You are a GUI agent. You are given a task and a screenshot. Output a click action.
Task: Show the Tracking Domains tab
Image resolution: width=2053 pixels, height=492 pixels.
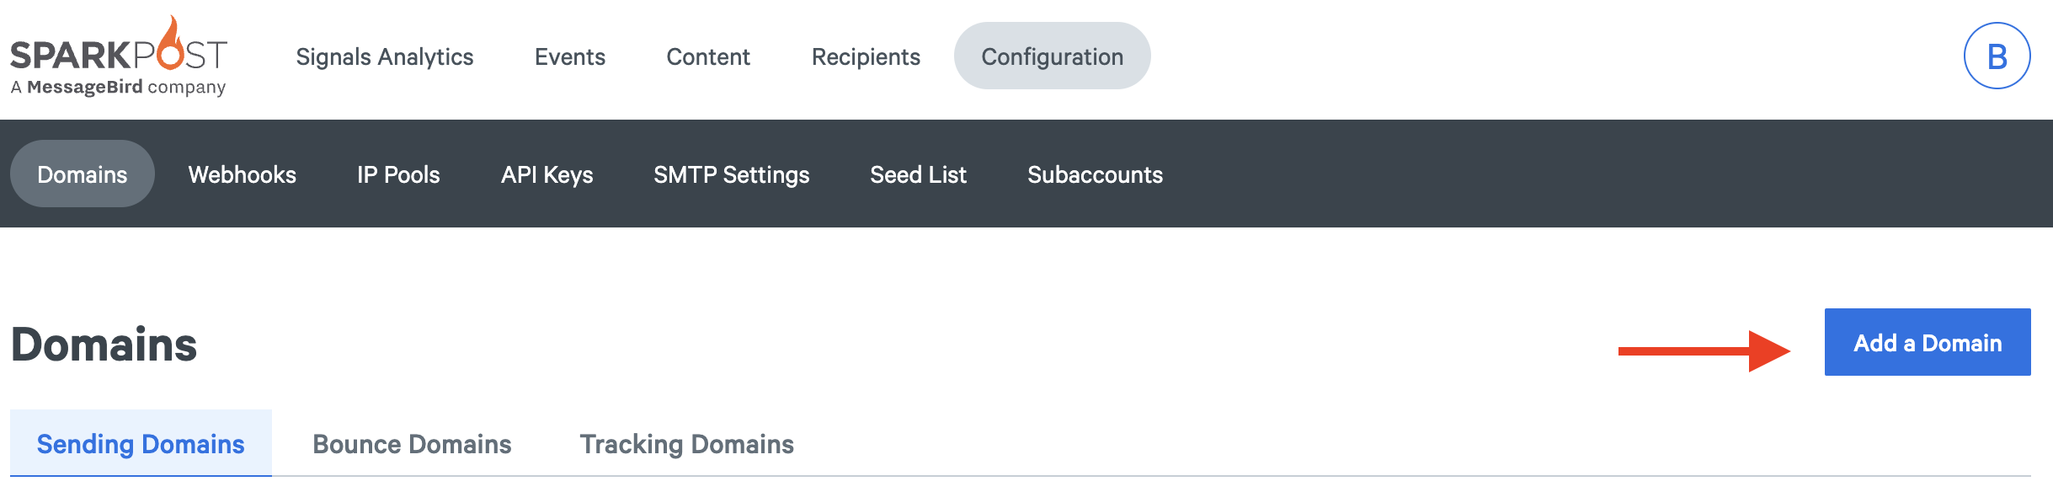click(x=687, y=443)
